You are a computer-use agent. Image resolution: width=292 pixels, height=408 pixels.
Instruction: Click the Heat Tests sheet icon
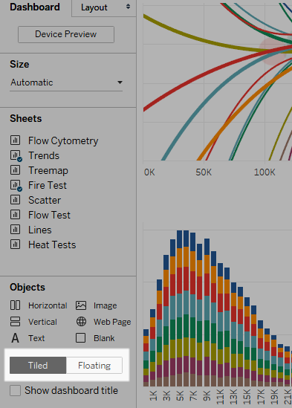coord(15,244)
